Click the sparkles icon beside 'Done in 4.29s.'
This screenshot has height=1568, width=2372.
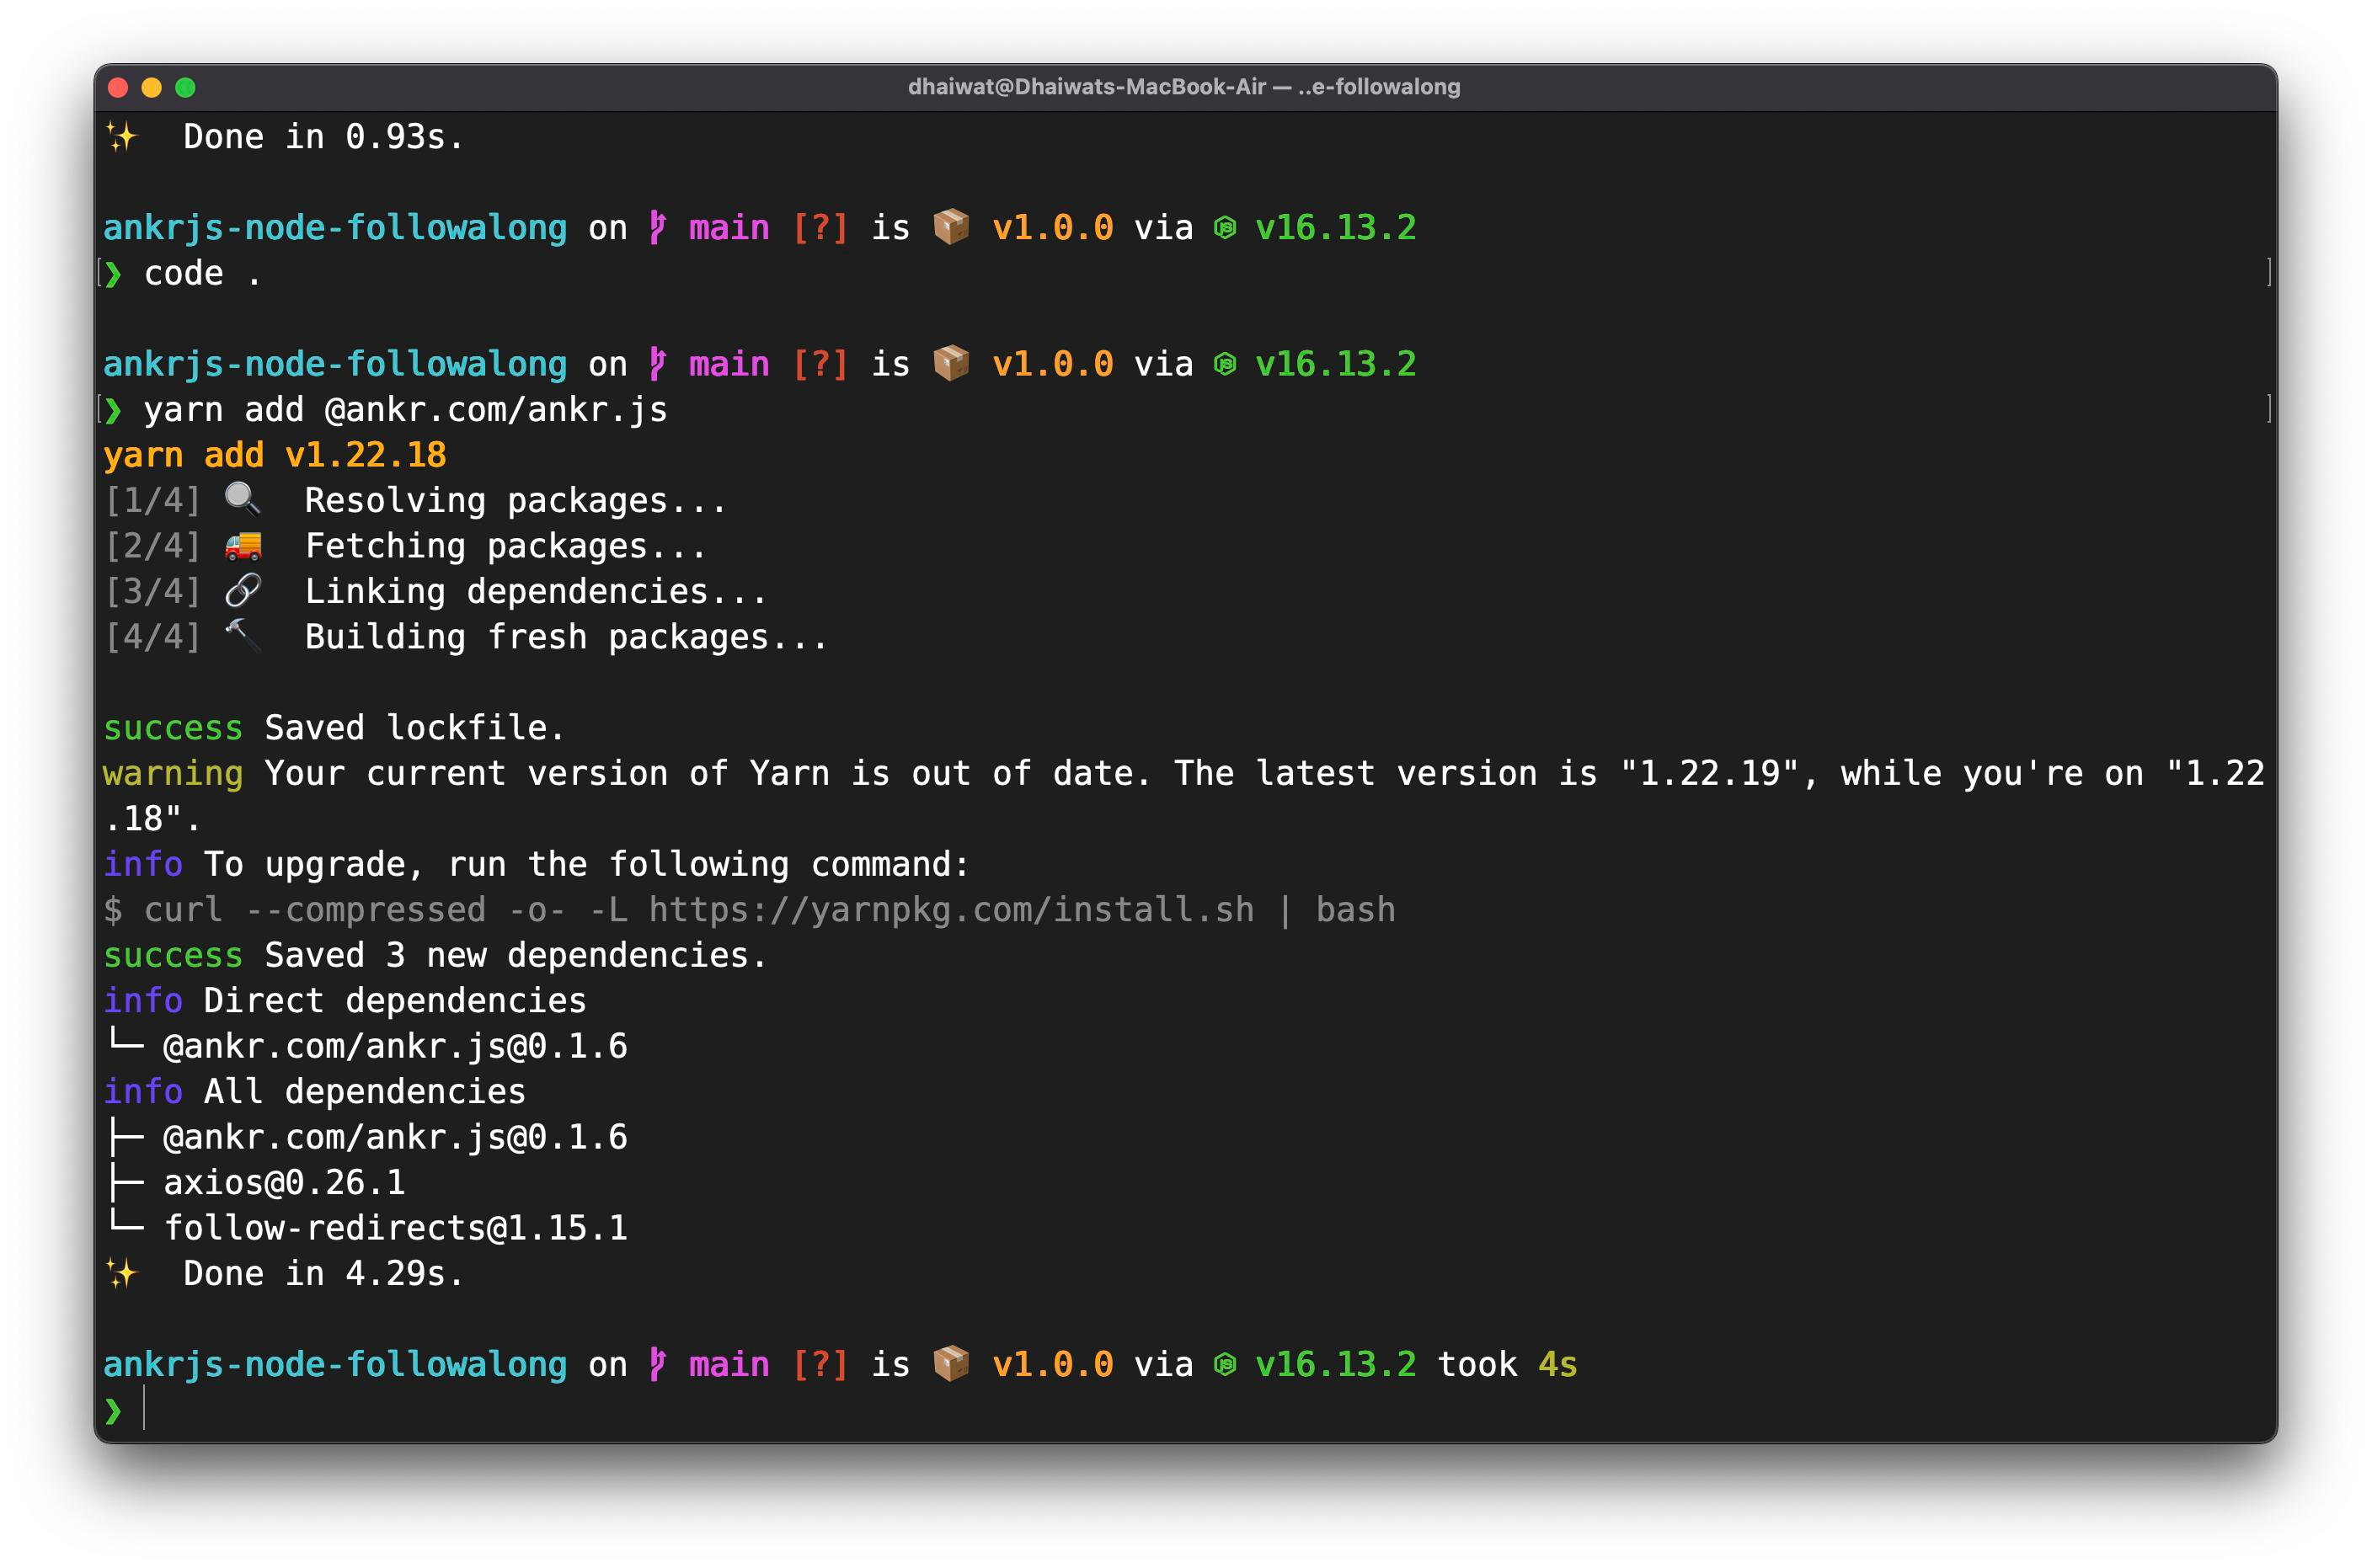121,1274
